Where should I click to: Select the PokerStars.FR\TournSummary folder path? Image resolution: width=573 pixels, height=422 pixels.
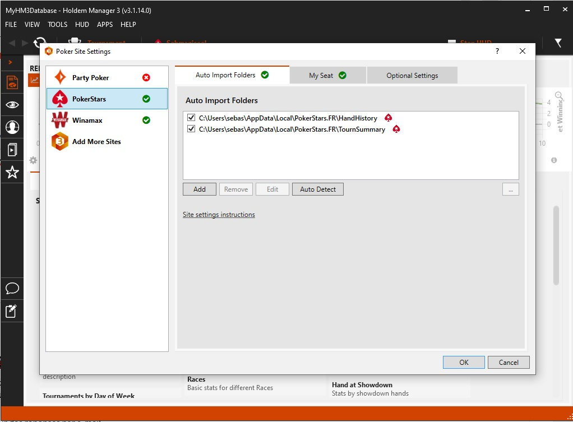(x=292, y=129)
